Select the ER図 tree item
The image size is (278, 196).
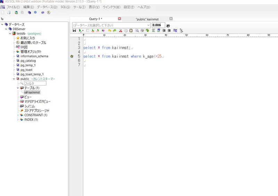point(24,47)
